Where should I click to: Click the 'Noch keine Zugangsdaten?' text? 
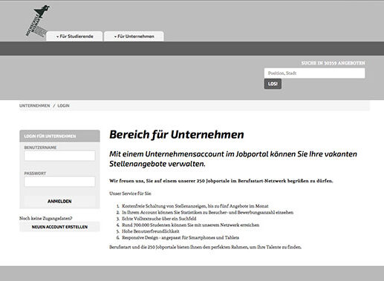click(x=46, y=219)
